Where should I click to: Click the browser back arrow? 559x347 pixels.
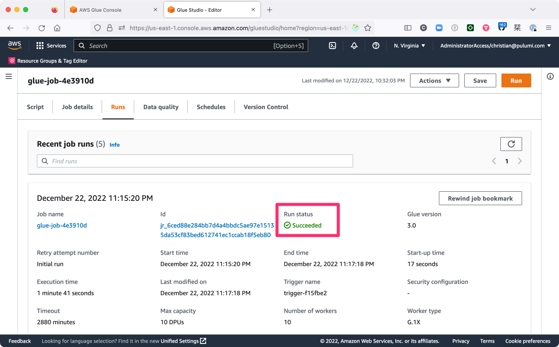click(x=10, y=28)
